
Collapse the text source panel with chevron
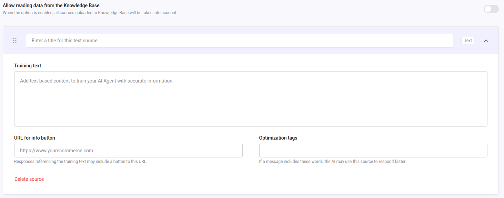(x=486, y=41)
